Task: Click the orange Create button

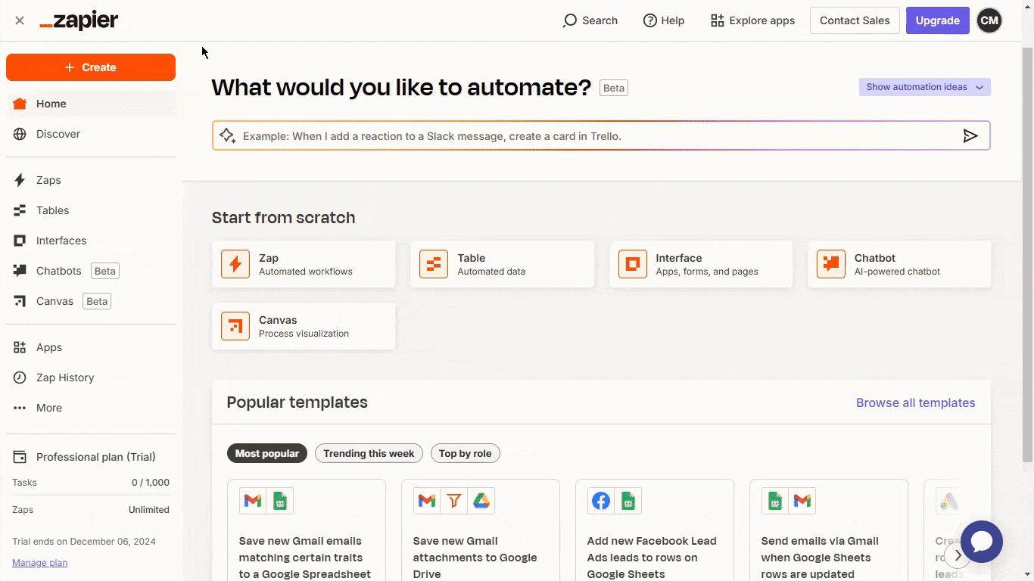Action: pyautogui.click(x=91, y=67)
